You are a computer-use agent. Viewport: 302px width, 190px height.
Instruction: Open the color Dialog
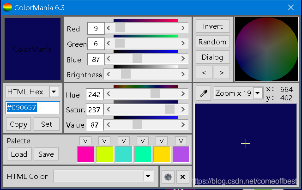213,57
